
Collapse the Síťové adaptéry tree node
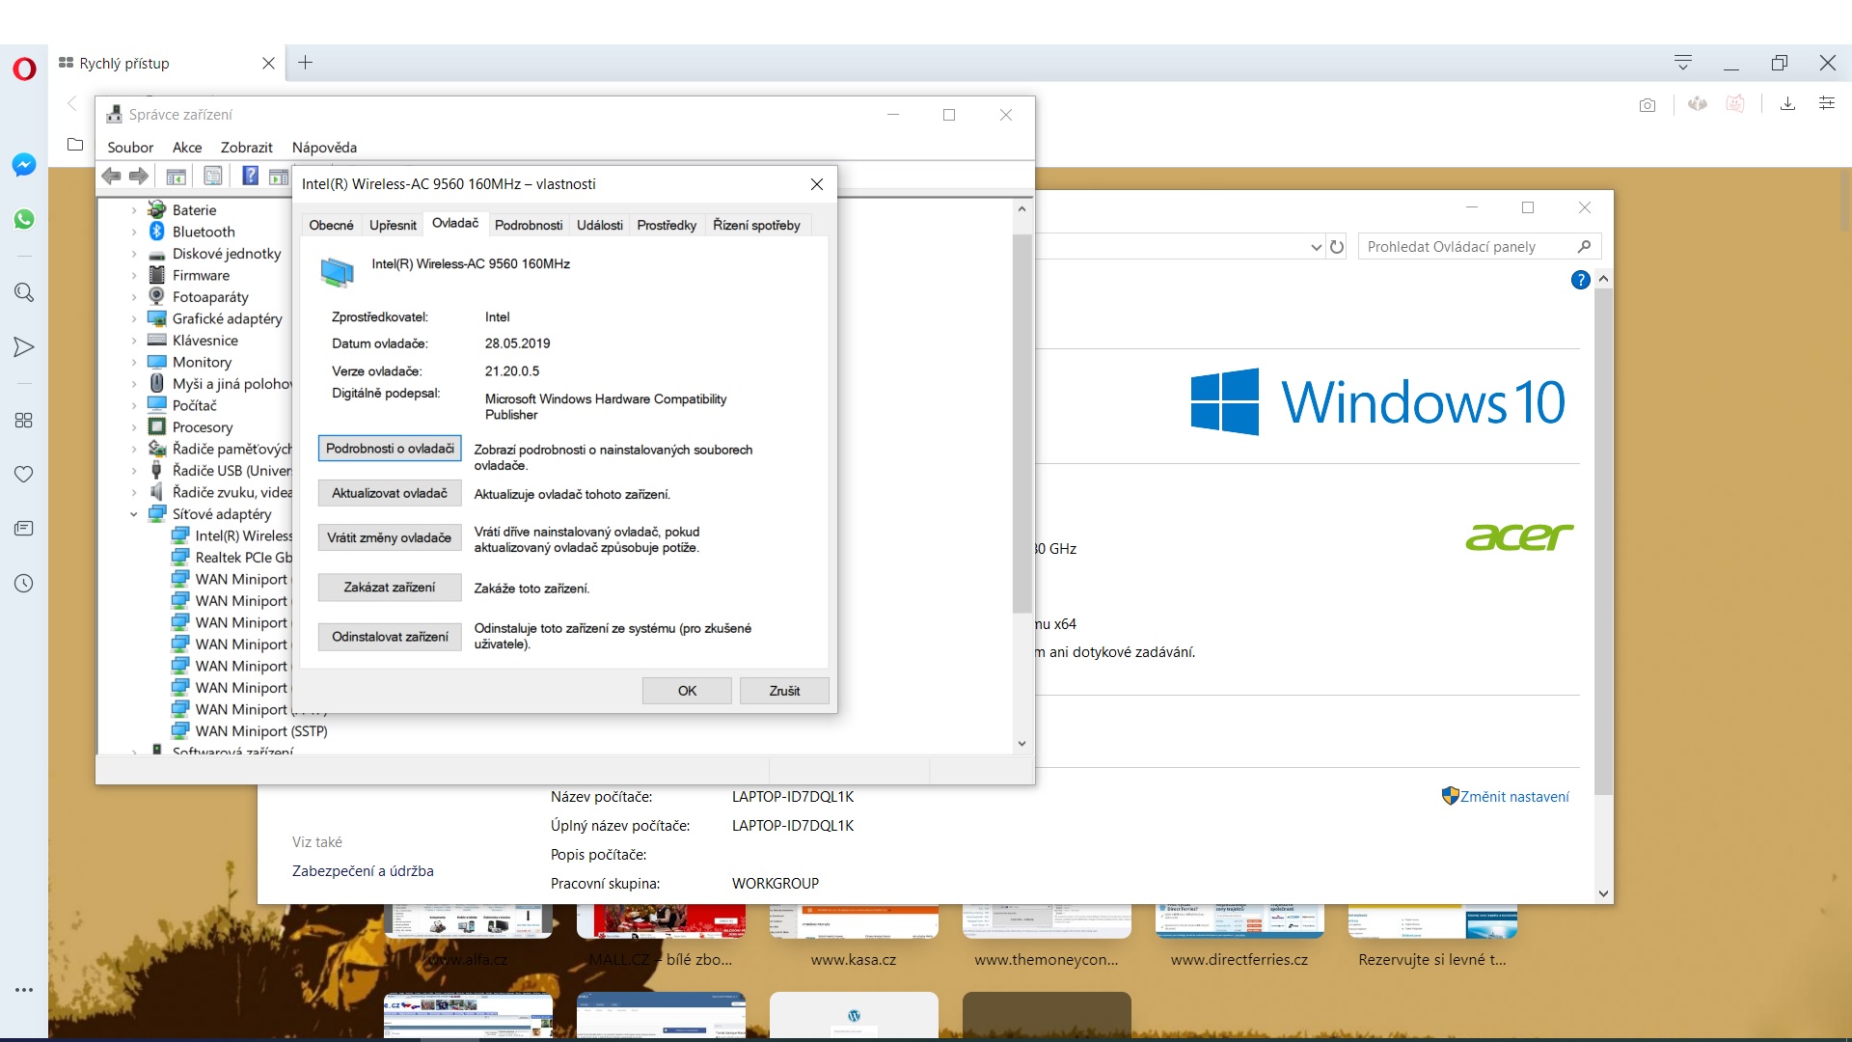134,514
